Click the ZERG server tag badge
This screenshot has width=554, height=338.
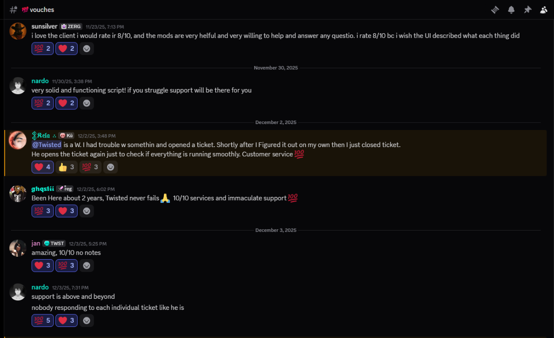click(x=71, y=27)
